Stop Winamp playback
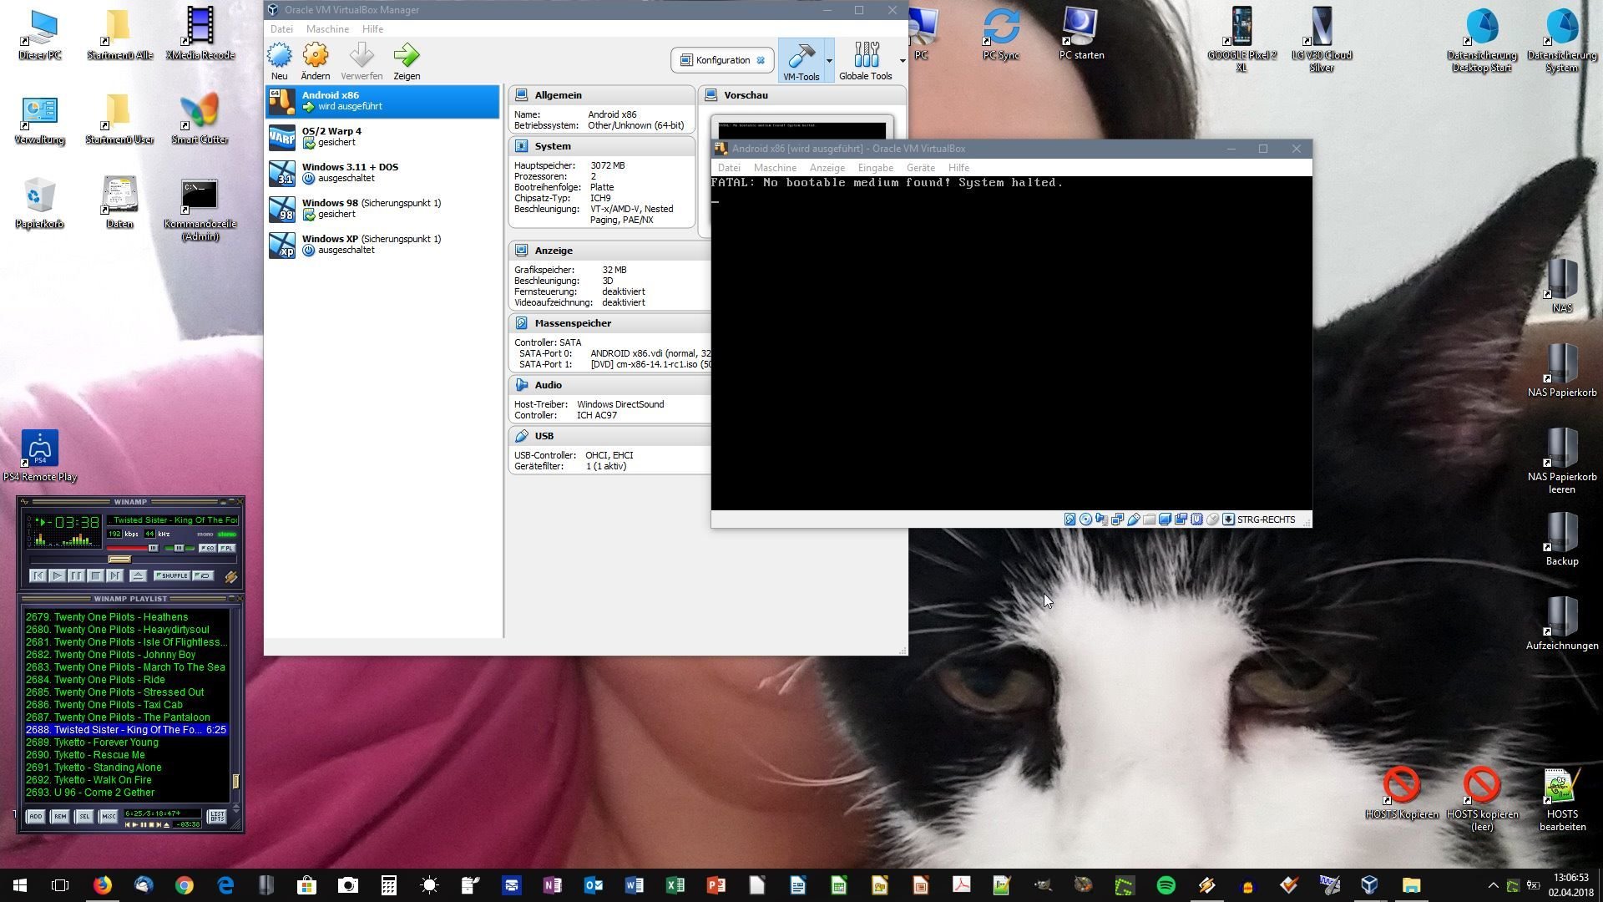This screenshot has width=1603, height=902. tap(95, 575)
